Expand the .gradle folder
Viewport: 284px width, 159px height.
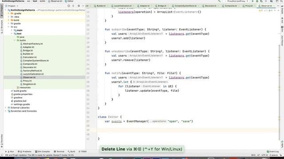click(x=8, y=13)
